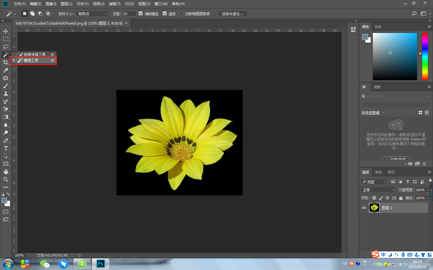Switch library to list view

427,112
